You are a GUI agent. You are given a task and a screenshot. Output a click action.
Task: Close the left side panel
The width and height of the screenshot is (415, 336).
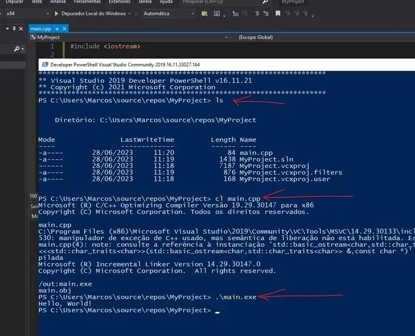[x=21, y=28]
